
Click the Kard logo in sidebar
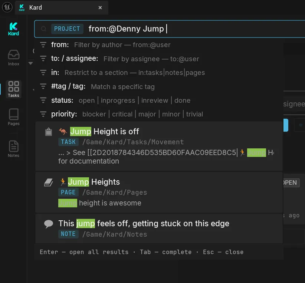click(13, 29)
